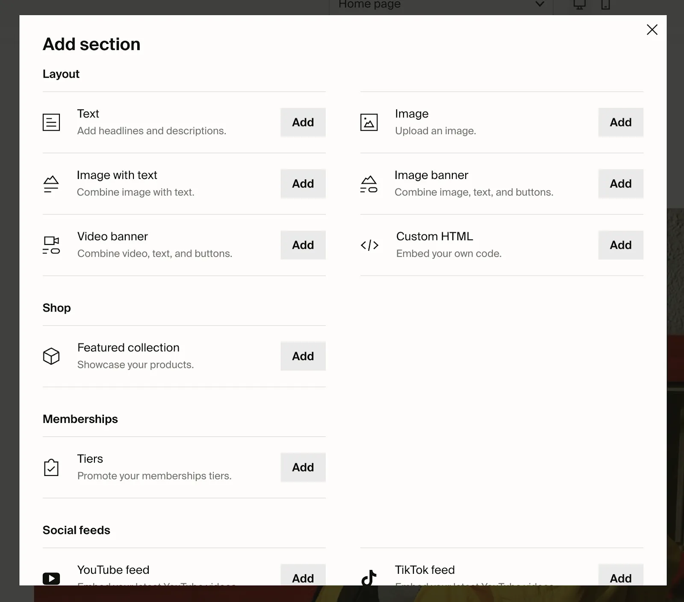Add a Video banner section

303,245
